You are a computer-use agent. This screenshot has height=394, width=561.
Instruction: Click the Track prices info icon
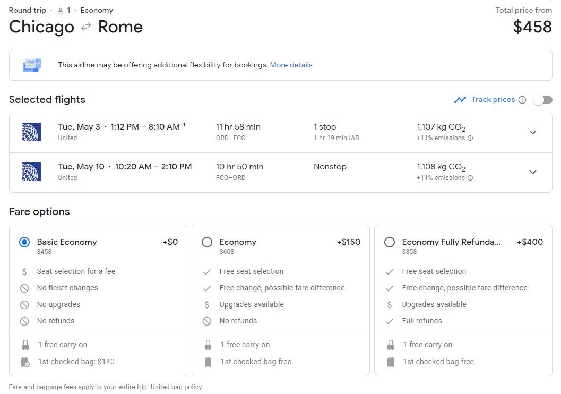[523, 99]
